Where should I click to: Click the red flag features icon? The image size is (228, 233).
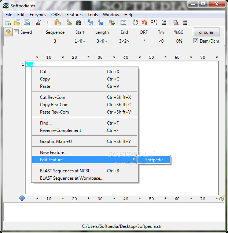click(x=144, y=22)
